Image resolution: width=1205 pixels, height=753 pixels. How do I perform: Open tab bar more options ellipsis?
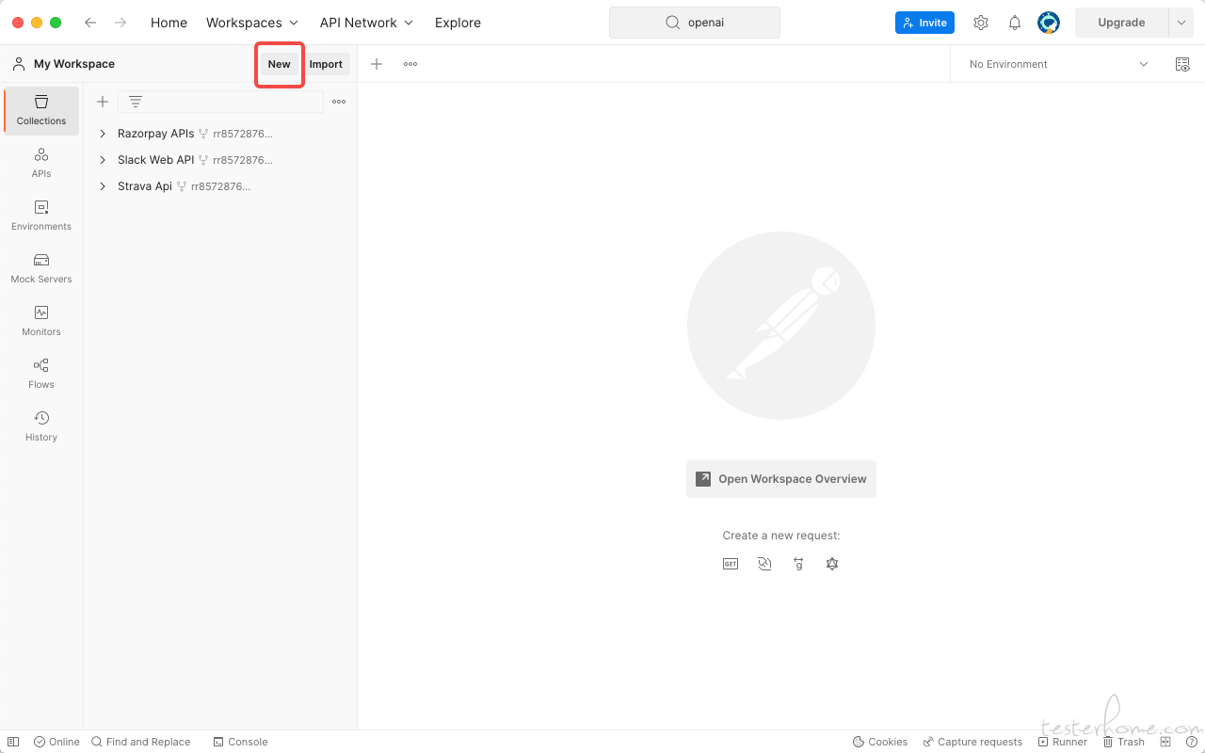tap(410, 64)
